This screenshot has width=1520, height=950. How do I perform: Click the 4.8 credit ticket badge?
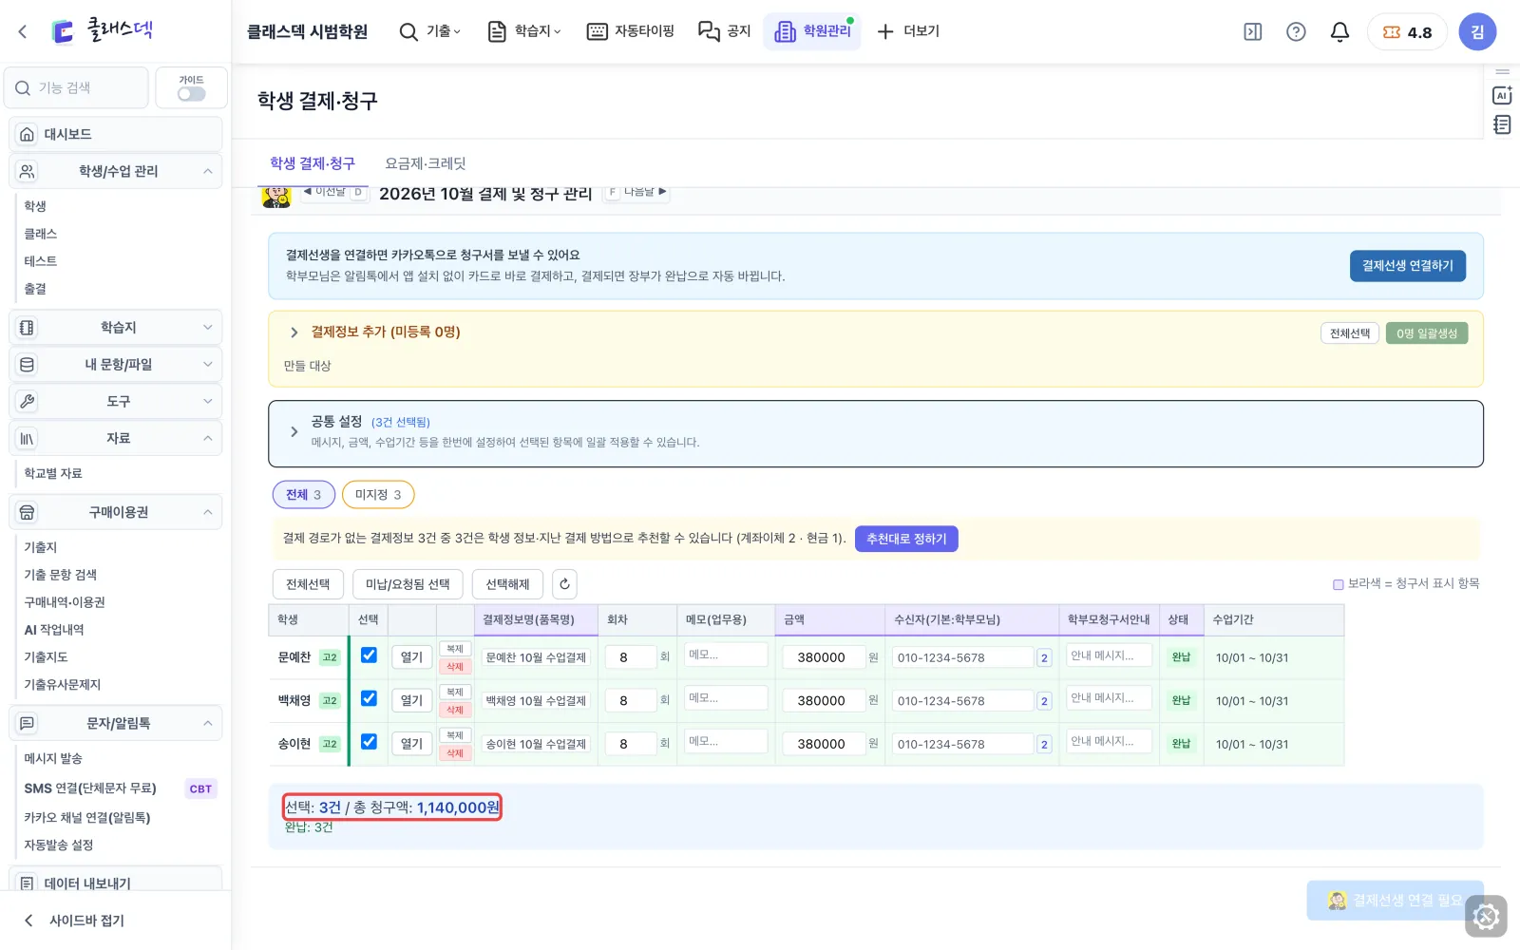(x=1407, y=31)
